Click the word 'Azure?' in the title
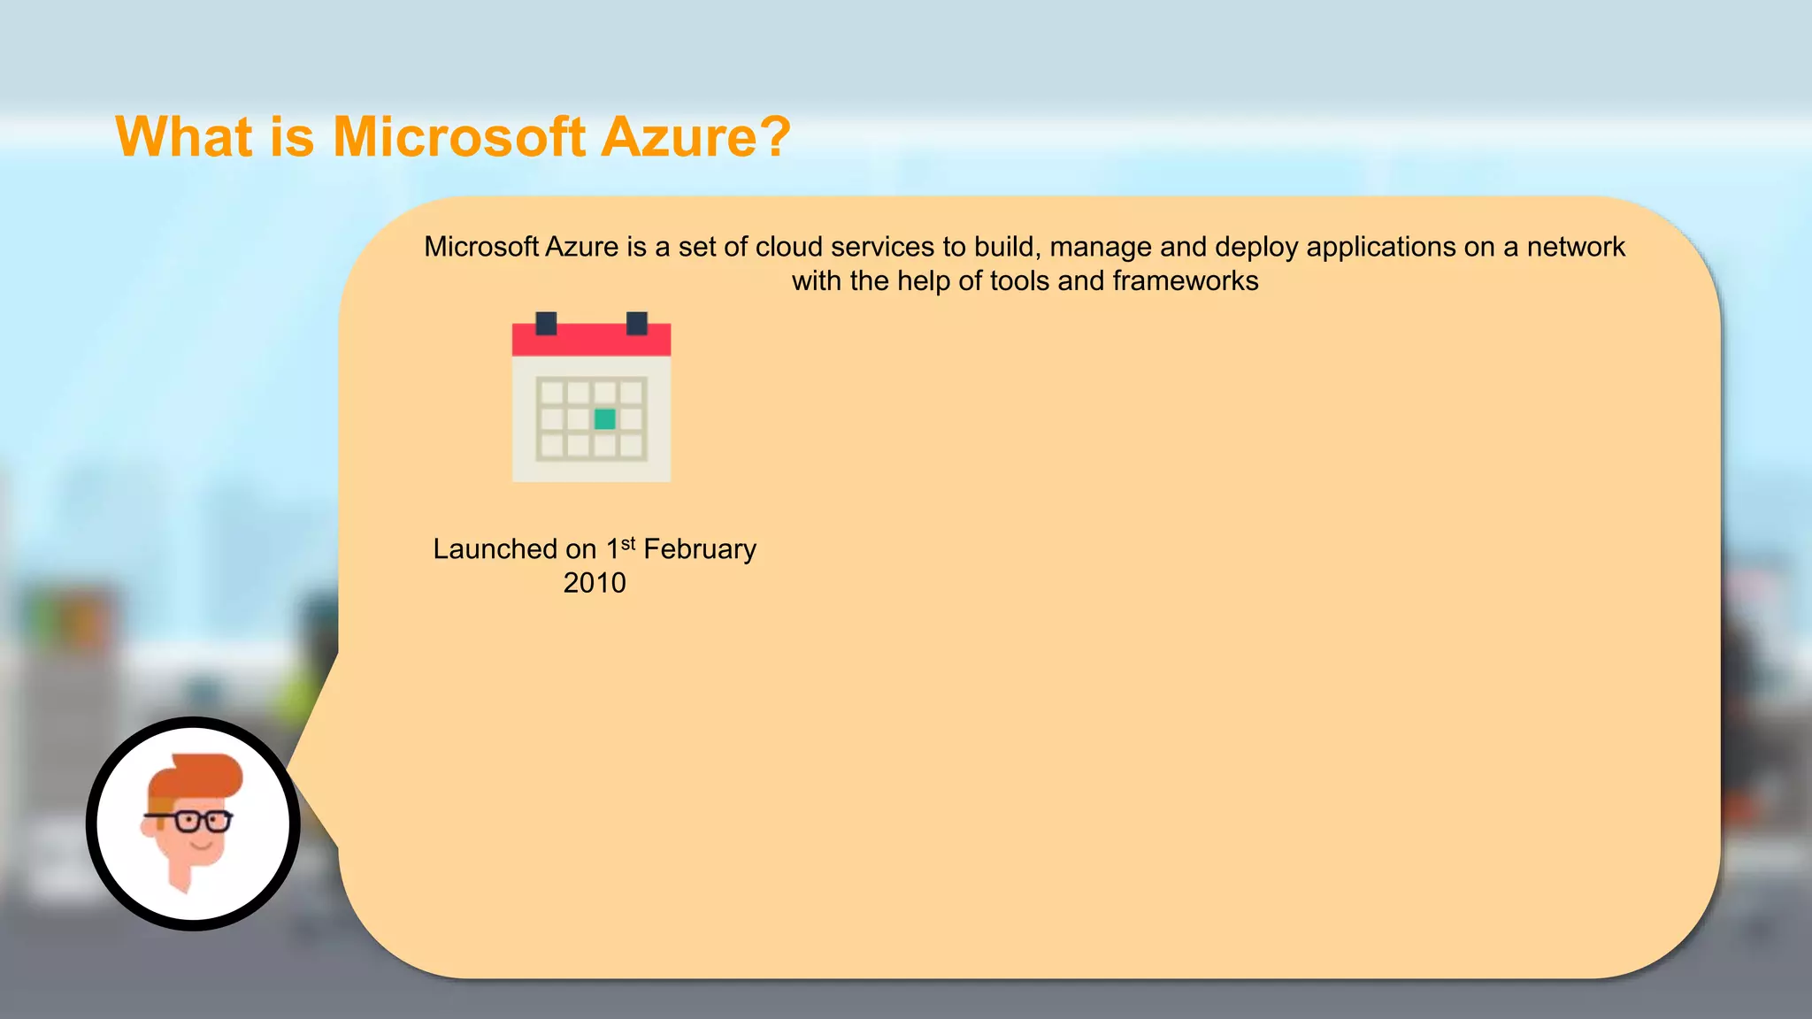 (695, 137)
